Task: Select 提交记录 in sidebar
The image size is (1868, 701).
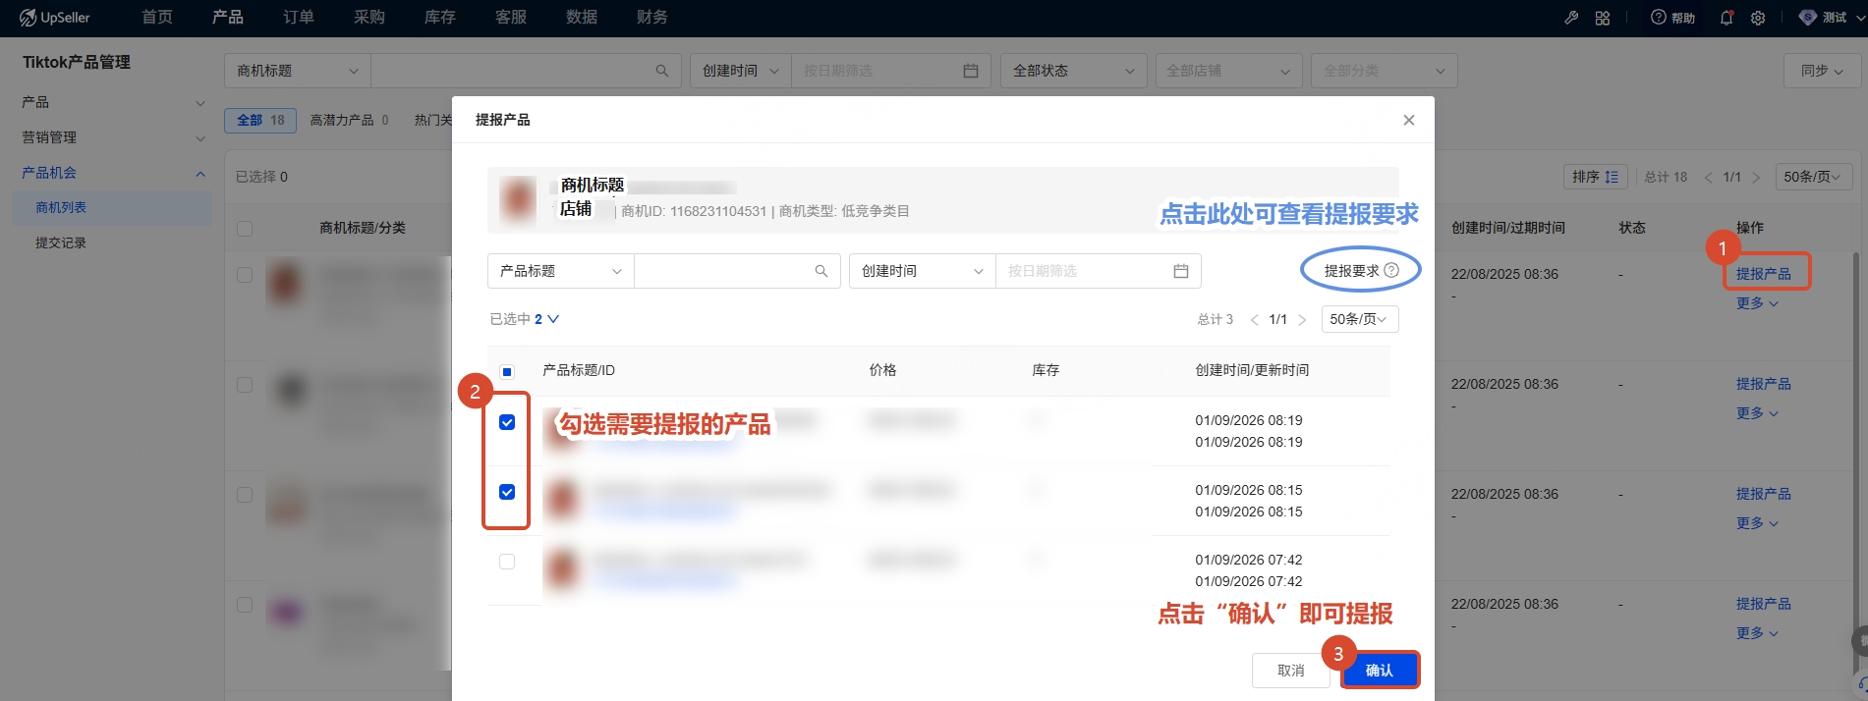Action: pyautogui.click(x=61, y=243)
